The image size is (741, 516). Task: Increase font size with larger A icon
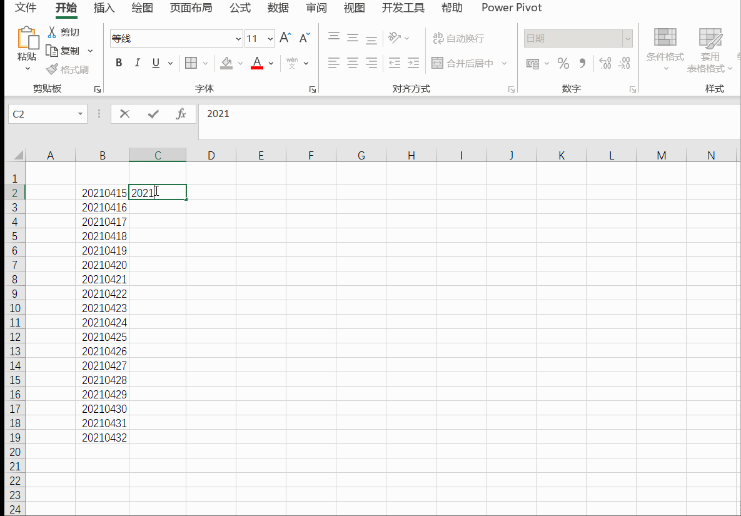pyautogui.click(x=285, y=38)
